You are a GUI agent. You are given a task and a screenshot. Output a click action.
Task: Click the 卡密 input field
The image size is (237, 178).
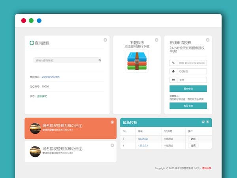[192, 80]
